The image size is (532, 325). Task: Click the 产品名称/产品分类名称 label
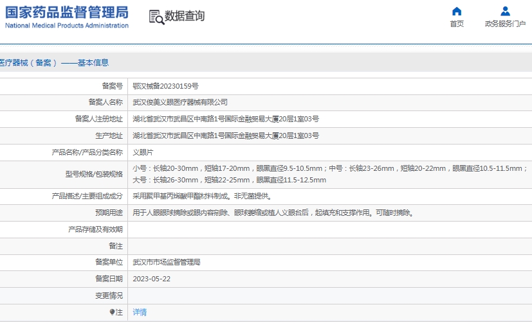click(87, 152)
